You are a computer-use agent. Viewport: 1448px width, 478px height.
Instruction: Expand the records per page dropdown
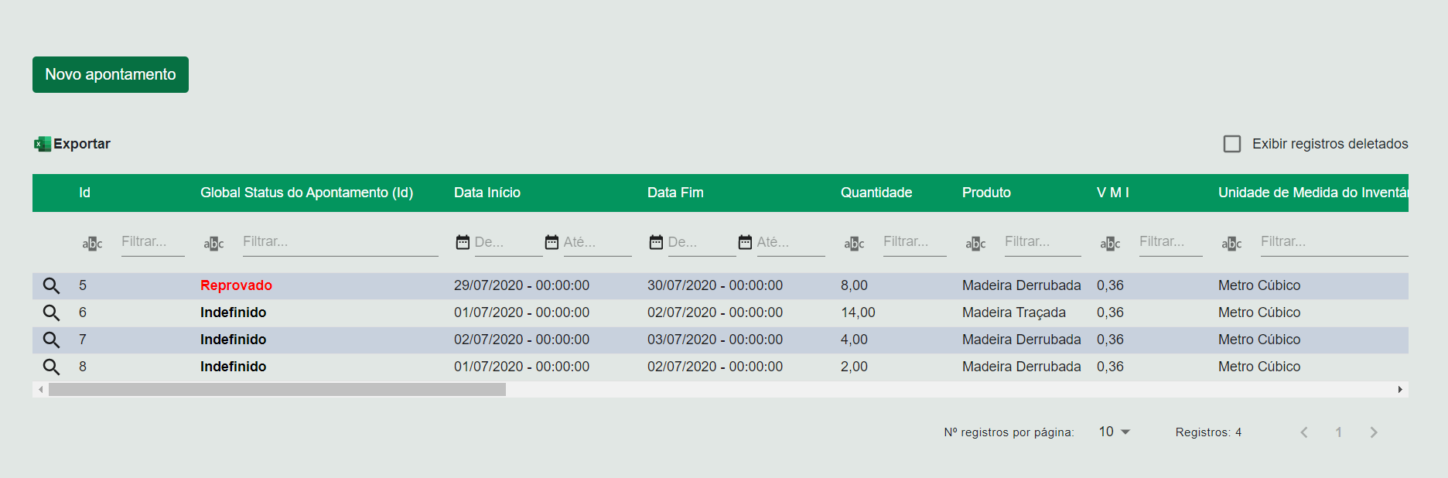(1115, 432)
